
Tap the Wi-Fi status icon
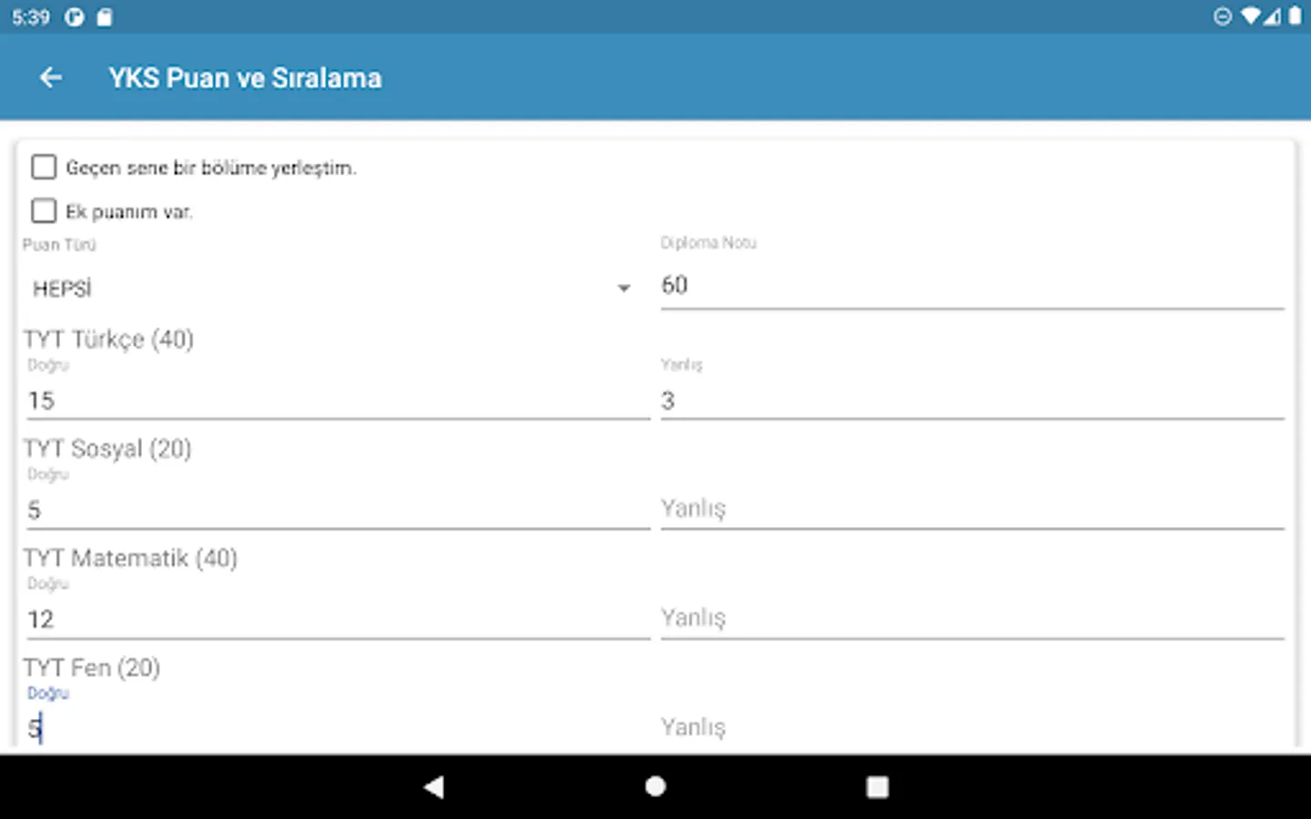coord(1250,16)
